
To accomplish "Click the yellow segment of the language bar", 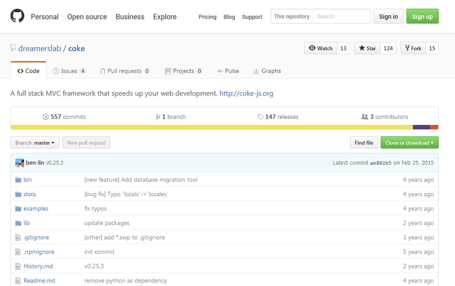I will 212,127.
